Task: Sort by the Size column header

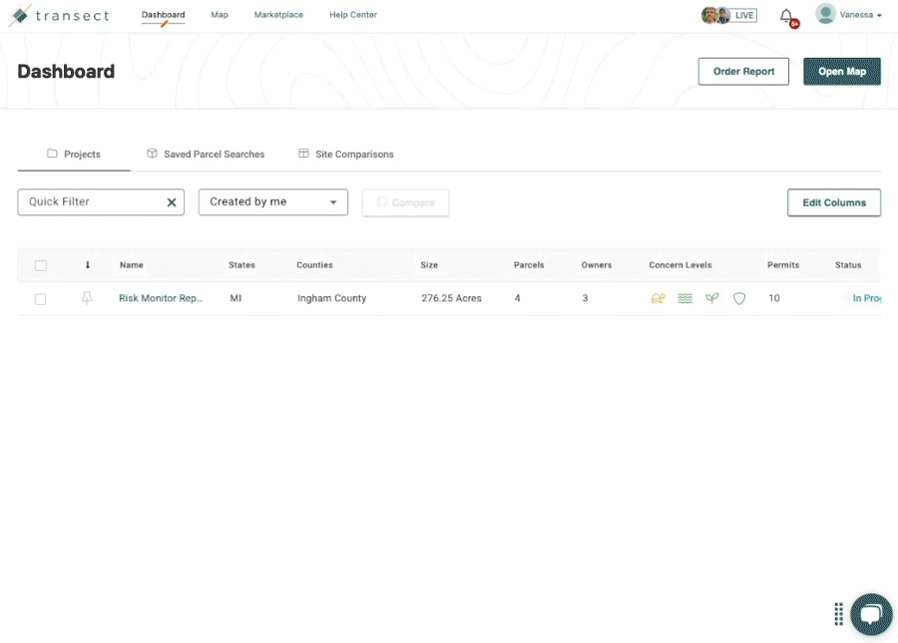Action: (429, 265)
